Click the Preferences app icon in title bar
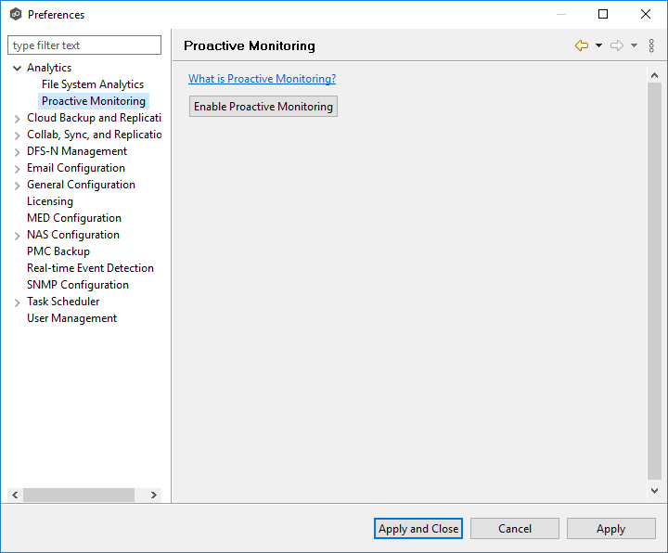 tap(15, 14)
